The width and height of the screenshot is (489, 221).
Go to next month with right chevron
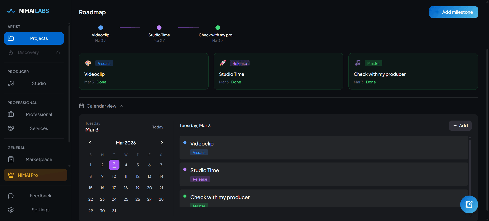(x=162, y=143)
